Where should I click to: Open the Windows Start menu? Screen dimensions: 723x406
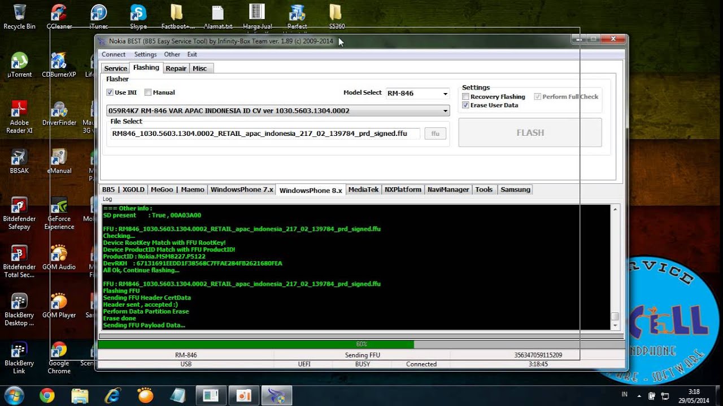14,395
